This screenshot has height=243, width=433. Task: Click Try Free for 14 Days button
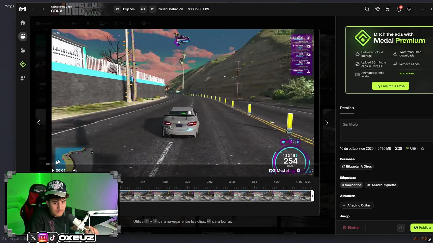coord(390,86)
